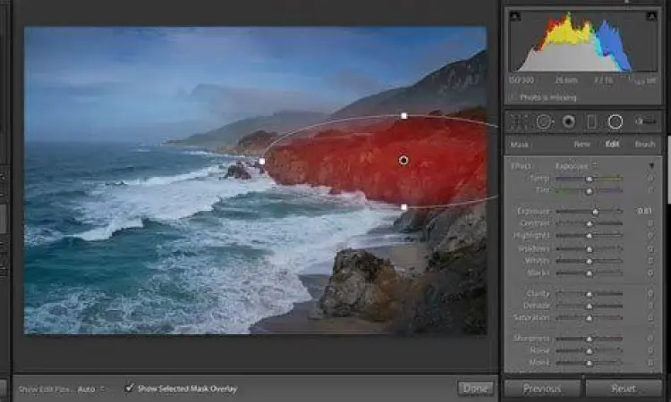Click the Clarity slider handle
Viewport: 671px width, 402px height.
590,294
